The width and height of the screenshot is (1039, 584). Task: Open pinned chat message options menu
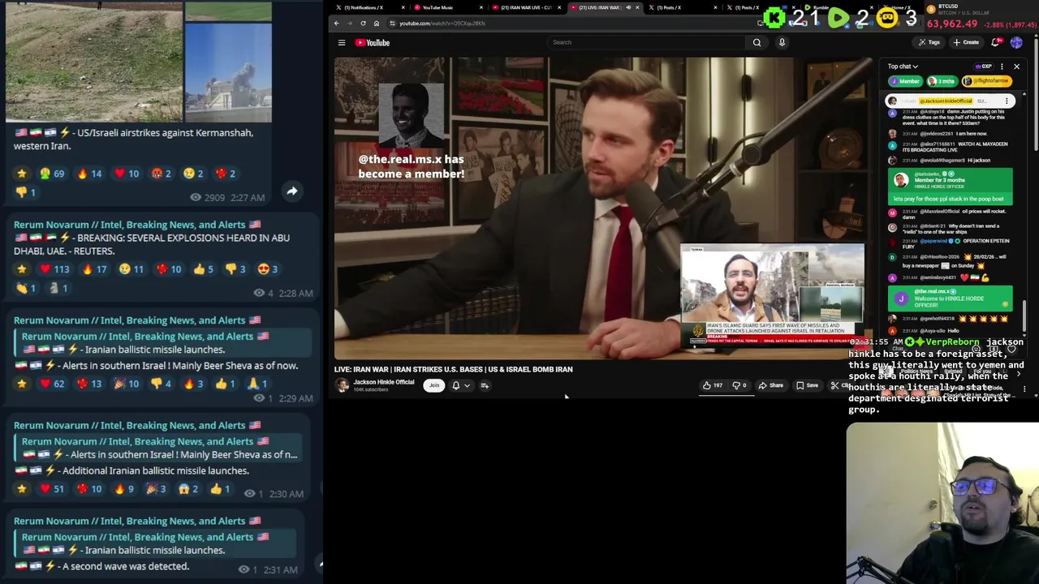[x=1007, y=101]
